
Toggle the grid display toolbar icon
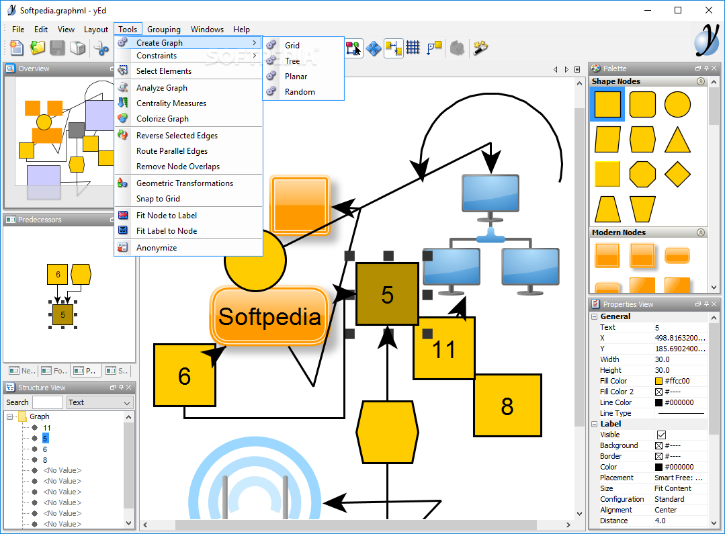pyautogui.click(x=413, y=47)
